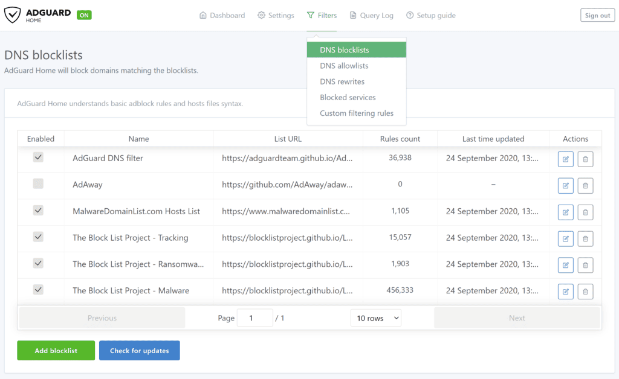
Task: Click the malwaredomainlist URL text
Action: tap(286, 211)
